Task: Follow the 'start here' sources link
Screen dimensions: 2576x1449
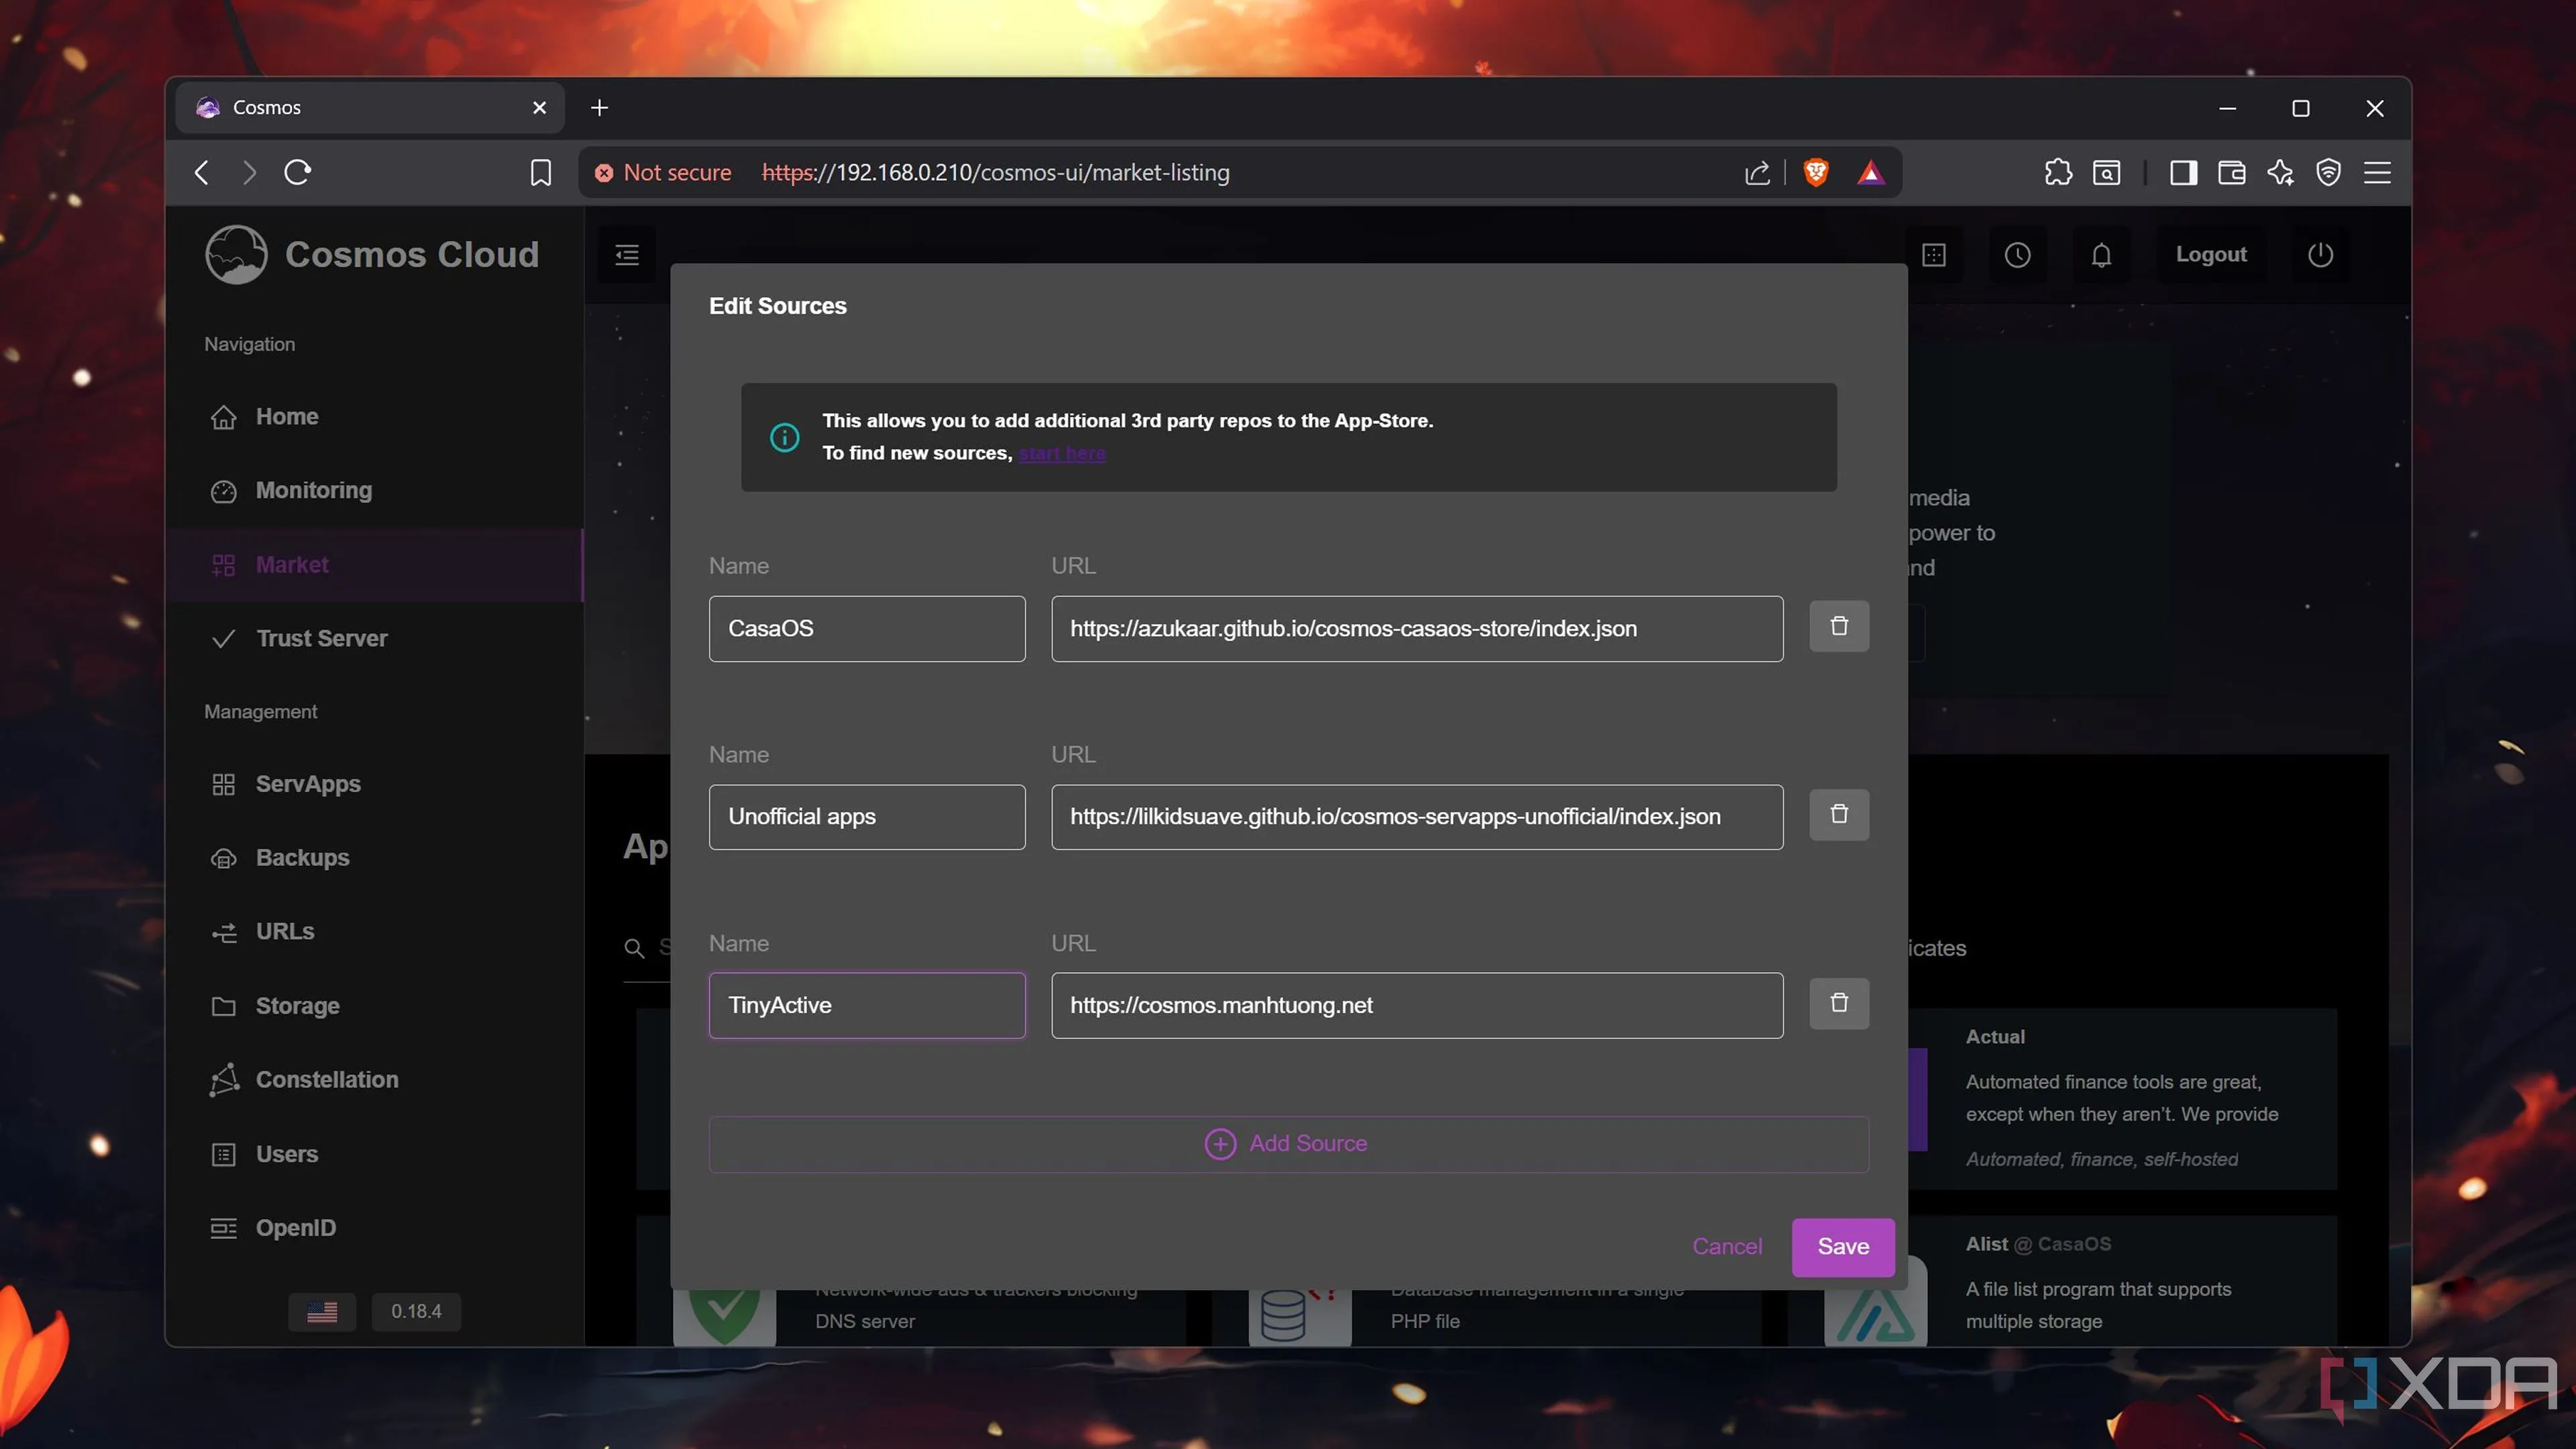Action: tap(1062, 453)
